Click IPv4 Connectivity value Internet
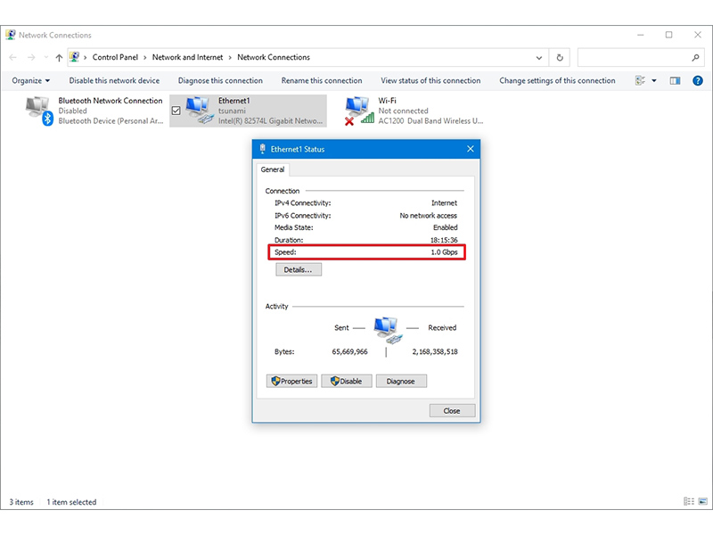This screenshot has height=535, width=713. (444, 203)
